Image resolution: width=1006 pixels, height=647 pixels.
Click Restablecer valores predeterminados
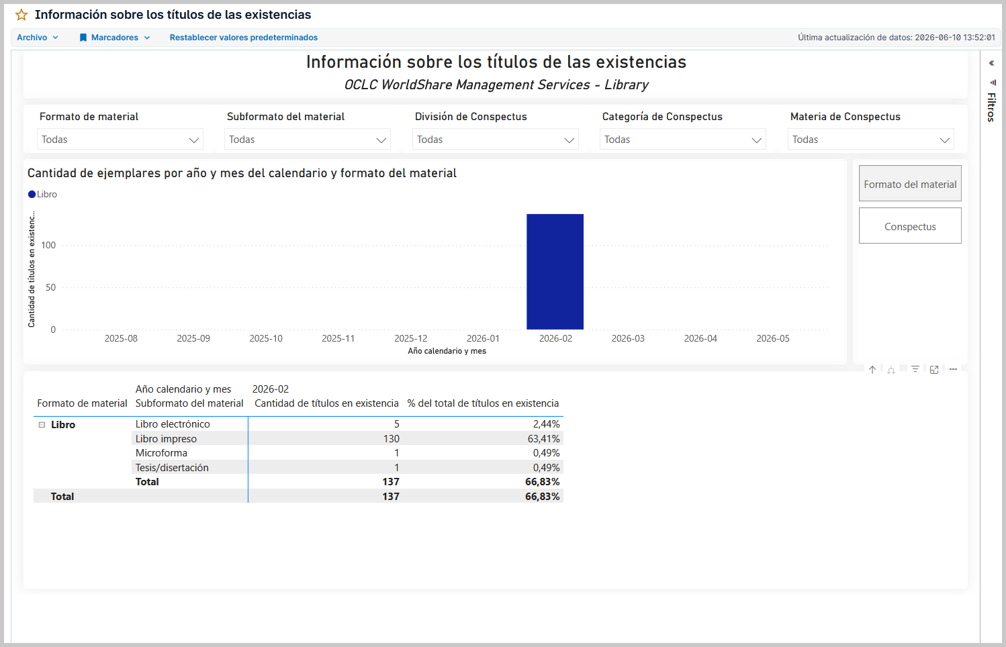point(244,38)
